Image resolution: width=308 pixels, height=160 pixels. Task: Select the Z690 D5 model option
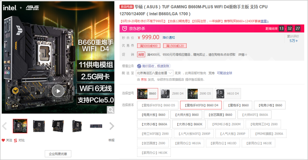[200, 93]
